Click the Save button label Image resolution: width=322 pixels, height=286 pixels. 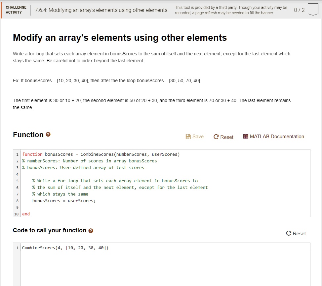click(x=198, y=136)
